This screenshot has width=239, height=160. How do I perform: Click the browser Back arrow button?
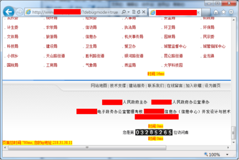pos(9,12)
